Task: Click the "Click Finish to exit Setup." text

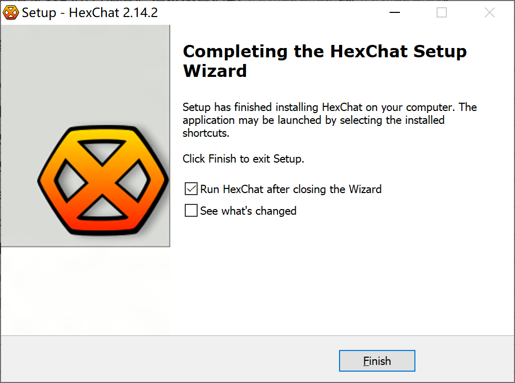Action: 244,158
